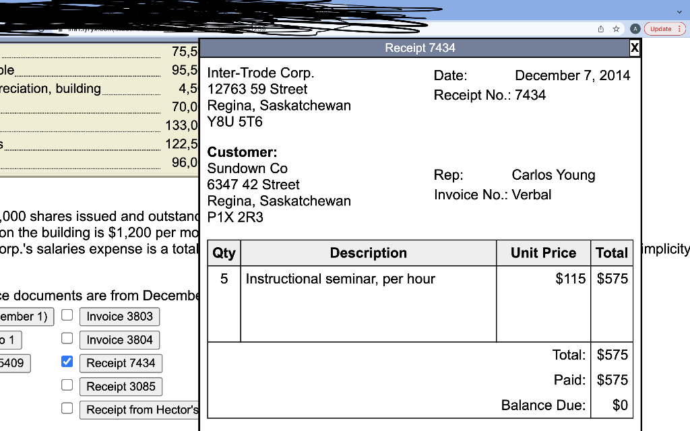Check the Invoice 3803 checkbox
Screen dimensions: 690x431
pos(67,317)
